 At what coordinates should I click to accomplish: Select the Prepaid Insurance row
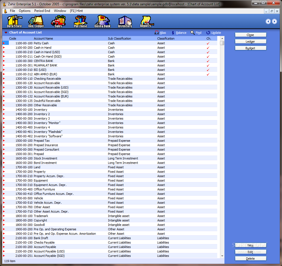(110, 145)
